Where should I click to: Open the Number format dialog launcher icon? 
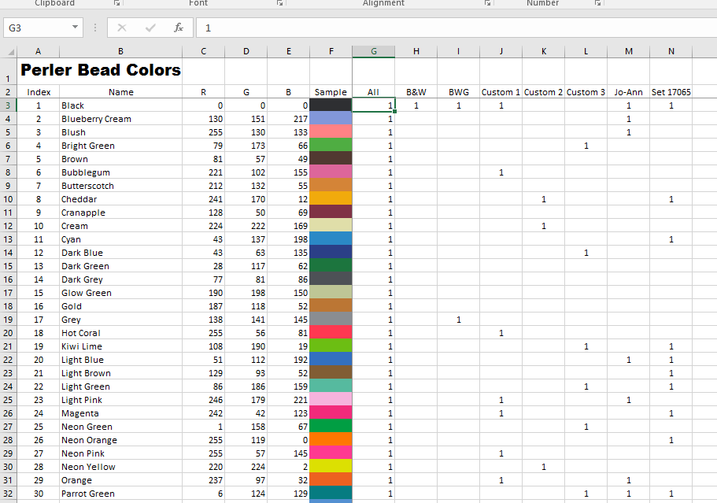pyautogui.click(x=597, y=3)
